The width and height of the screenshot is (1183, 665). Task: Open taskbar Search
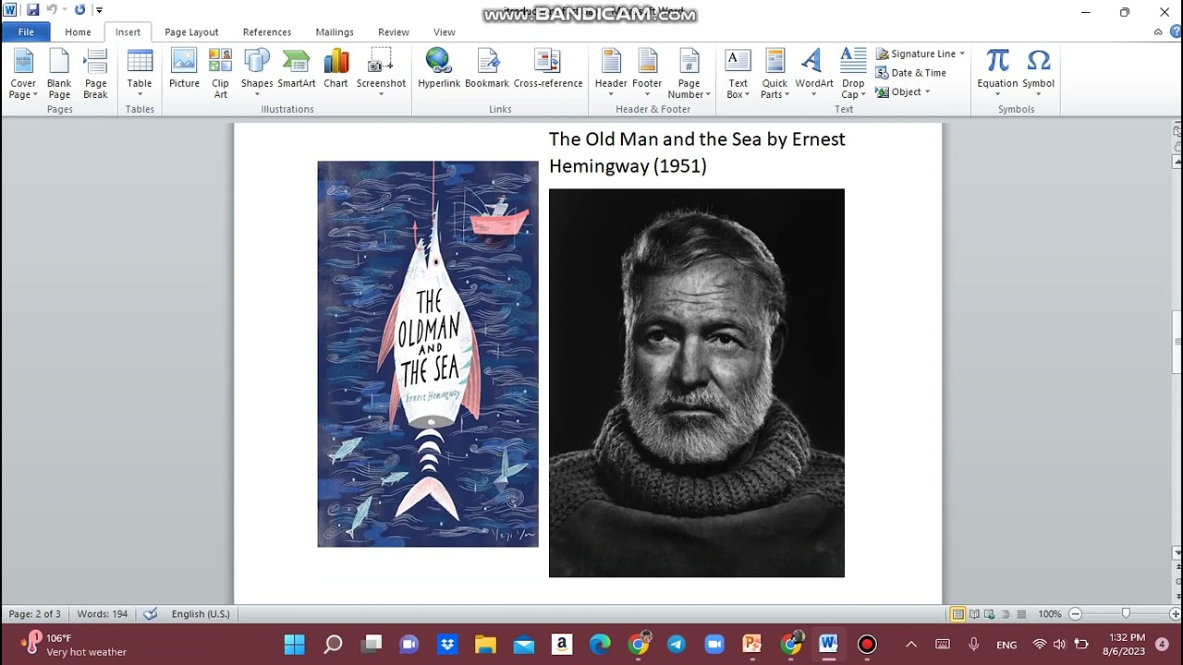[x=333, y=645]
